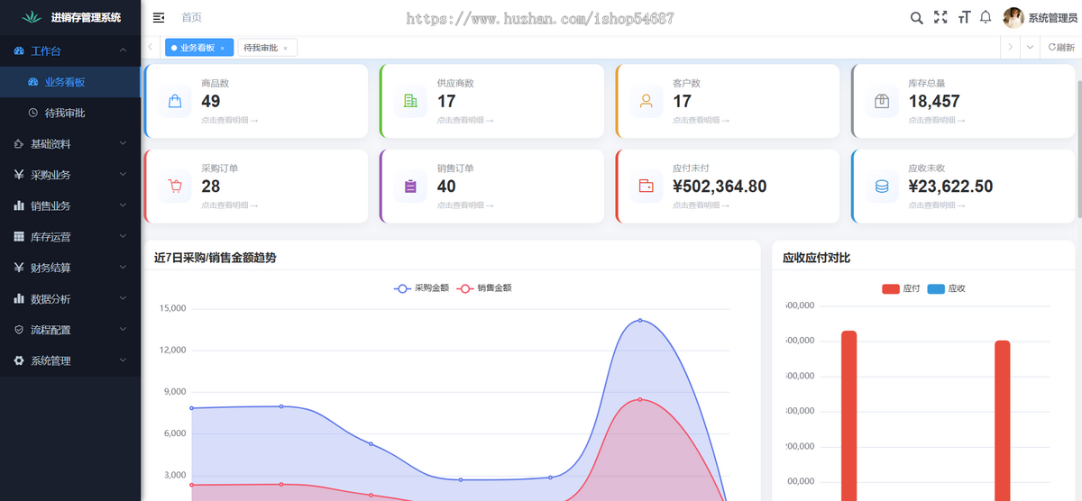
Task: Expand the 库存运营 menu
Action: click(x=70, y=237)
